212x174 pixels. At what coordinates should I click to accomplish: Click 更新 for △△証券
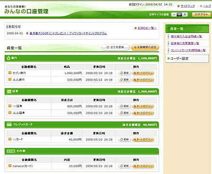(124, 113)
